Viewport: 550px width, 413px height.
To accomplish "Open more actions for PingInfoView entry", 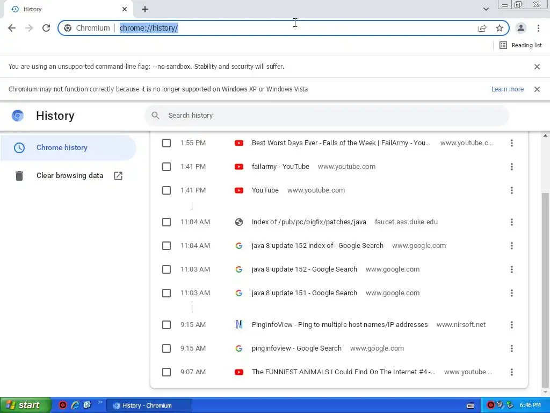I will pyautogui.click(x=512, y=325).
